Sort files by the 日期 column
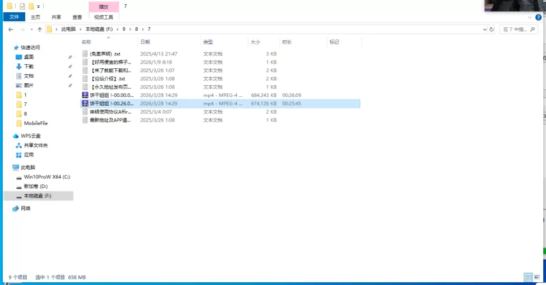546x285 pixels. coord(169,42)
